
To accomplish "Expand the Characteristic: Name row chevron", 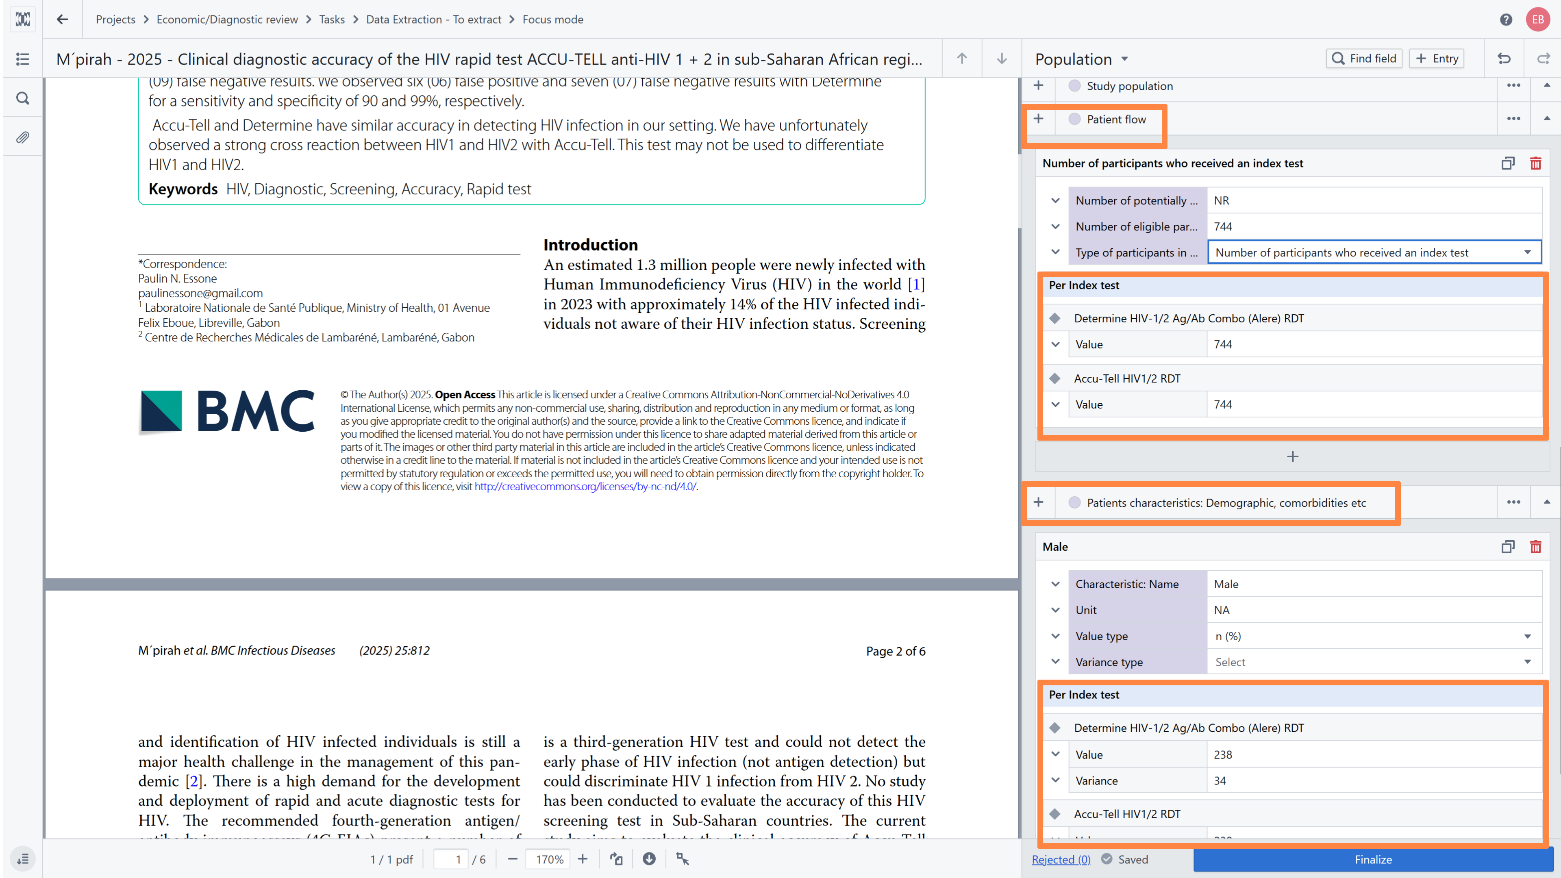I will pyautogui.click(x=1055, y=584).
